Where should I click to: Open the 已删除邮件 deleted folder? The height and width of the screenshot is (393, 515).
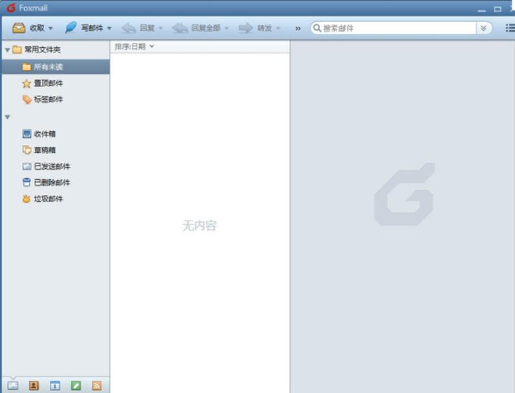(46, 183)
